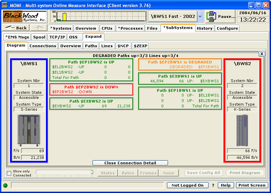Click the \BWS2 F/s 66 value
271x193 pixels.
238,151
